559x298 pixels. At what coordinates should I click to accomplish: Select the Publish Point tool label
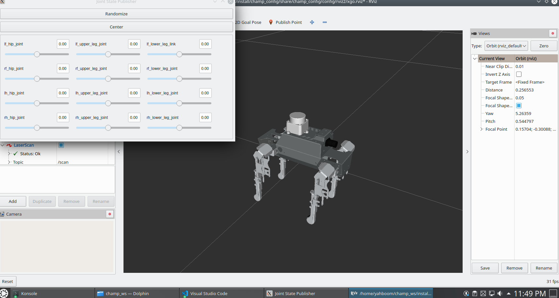click(289, 22)
